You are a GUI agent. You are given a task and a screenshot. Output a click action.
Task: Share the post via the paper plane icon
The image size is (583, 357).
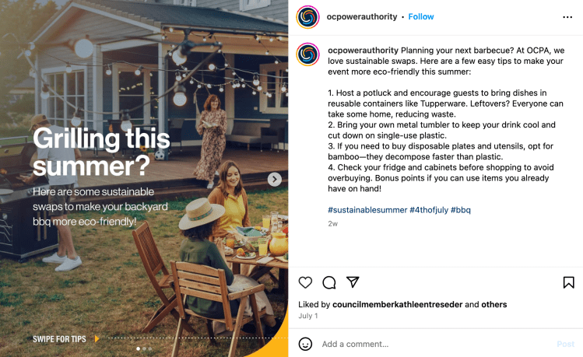[353, 282]
